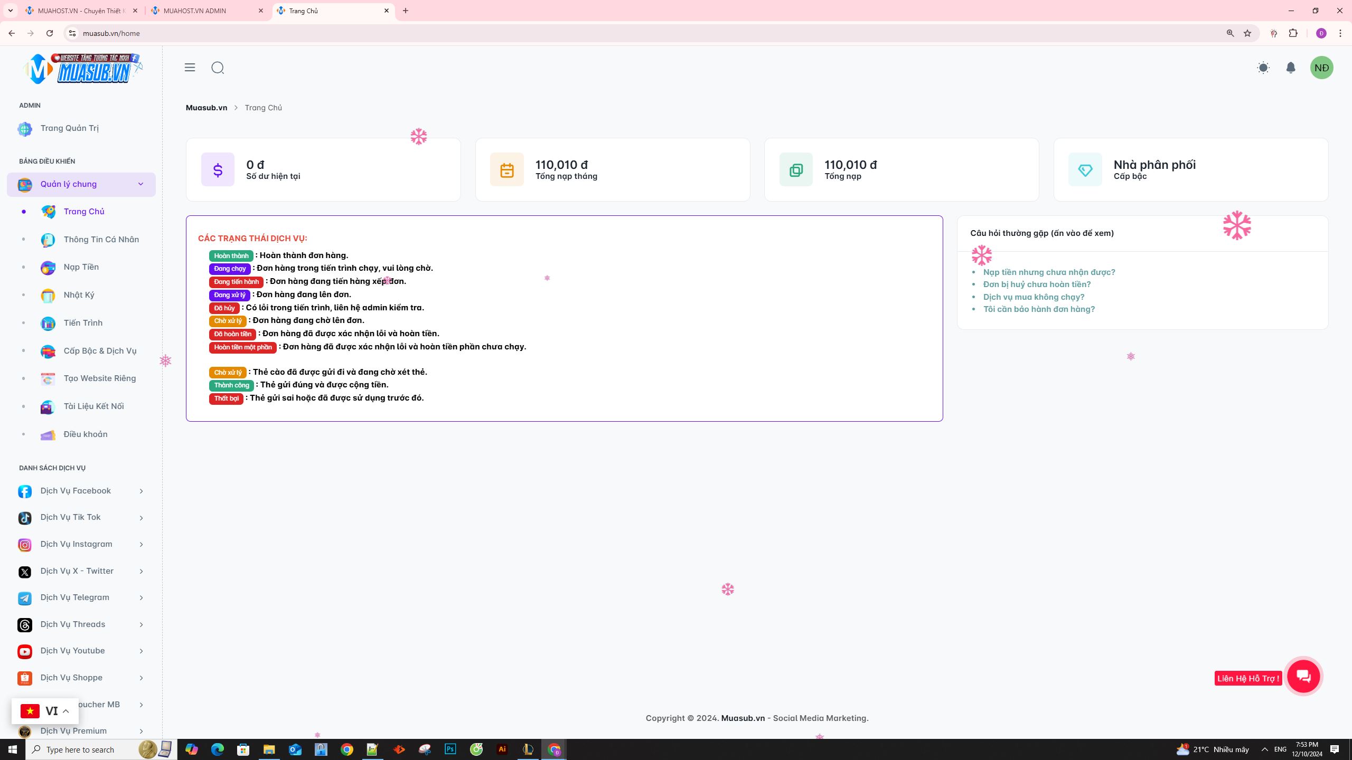The height and width of the screenshot is (760, 1352).
Task: Open the Nạp Tiền sidebar icon
Action: coord(48,267)
